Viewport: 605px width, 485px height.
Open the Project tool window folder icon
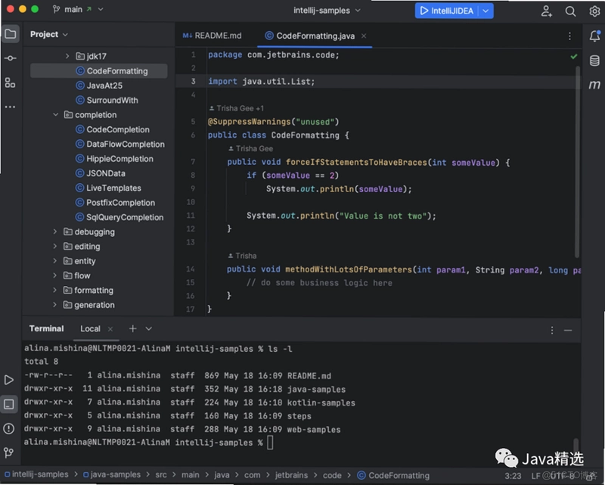tap(11, 34)
